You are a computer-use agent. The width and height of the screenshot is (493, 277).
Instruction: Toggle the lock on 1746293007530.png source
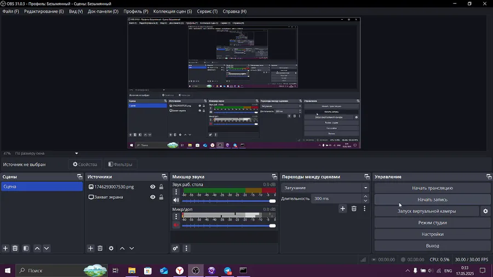click(x=161, y=187)
